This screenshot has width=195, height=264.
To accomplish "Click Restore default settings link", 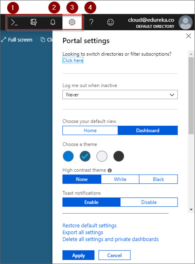I will click(x=90, y=225).
